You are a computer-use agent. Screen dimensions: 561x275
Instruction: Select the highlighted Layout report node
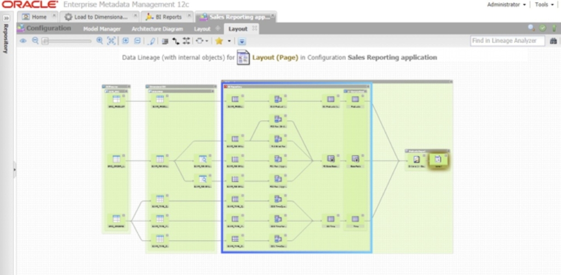pos(438,161)
